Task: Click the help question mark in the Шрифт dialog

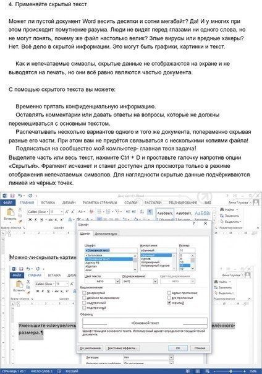Action: [194, 224]
